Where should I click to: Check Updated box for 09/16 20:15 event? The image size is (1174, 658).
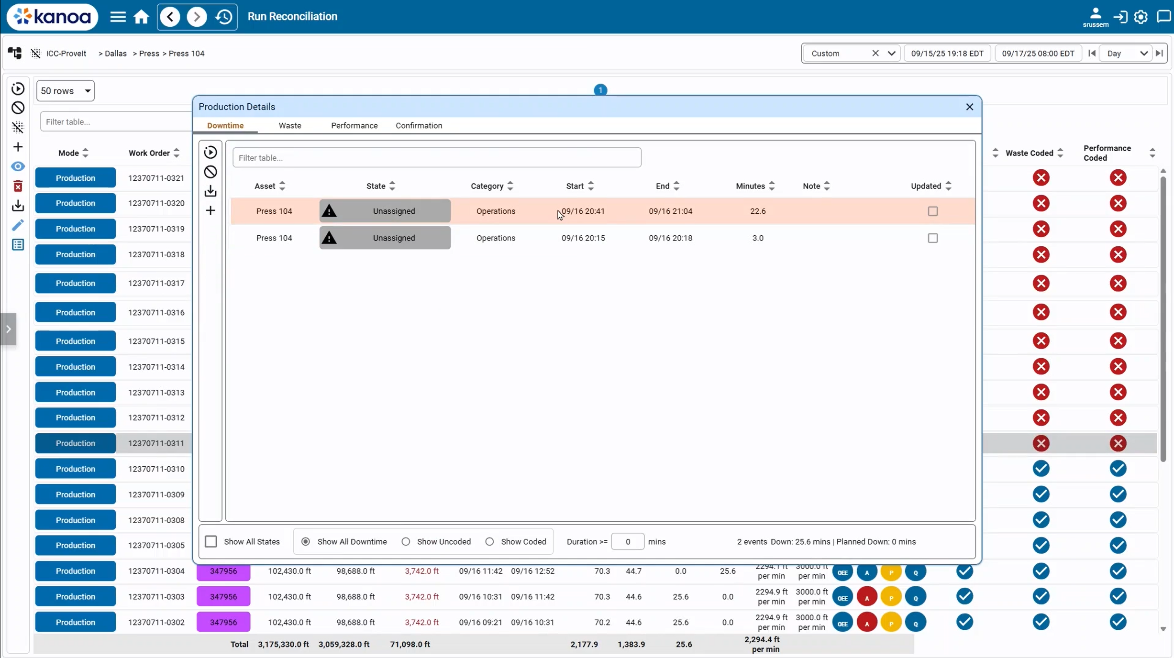point(932,238)
